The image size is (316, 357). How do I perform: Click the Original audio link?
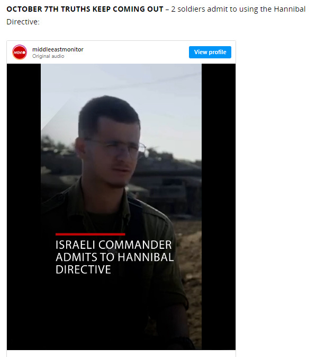[x=48, y=56]
